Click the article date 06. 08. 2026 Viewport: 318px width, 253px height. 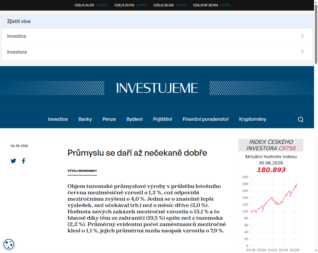tap(19, 146)
